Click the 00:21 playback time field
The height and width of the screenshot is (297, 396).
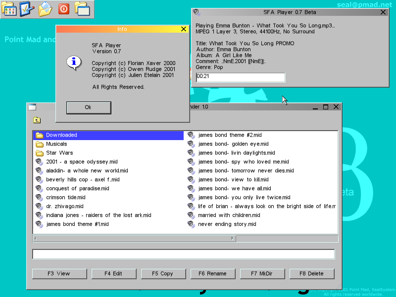241,77
